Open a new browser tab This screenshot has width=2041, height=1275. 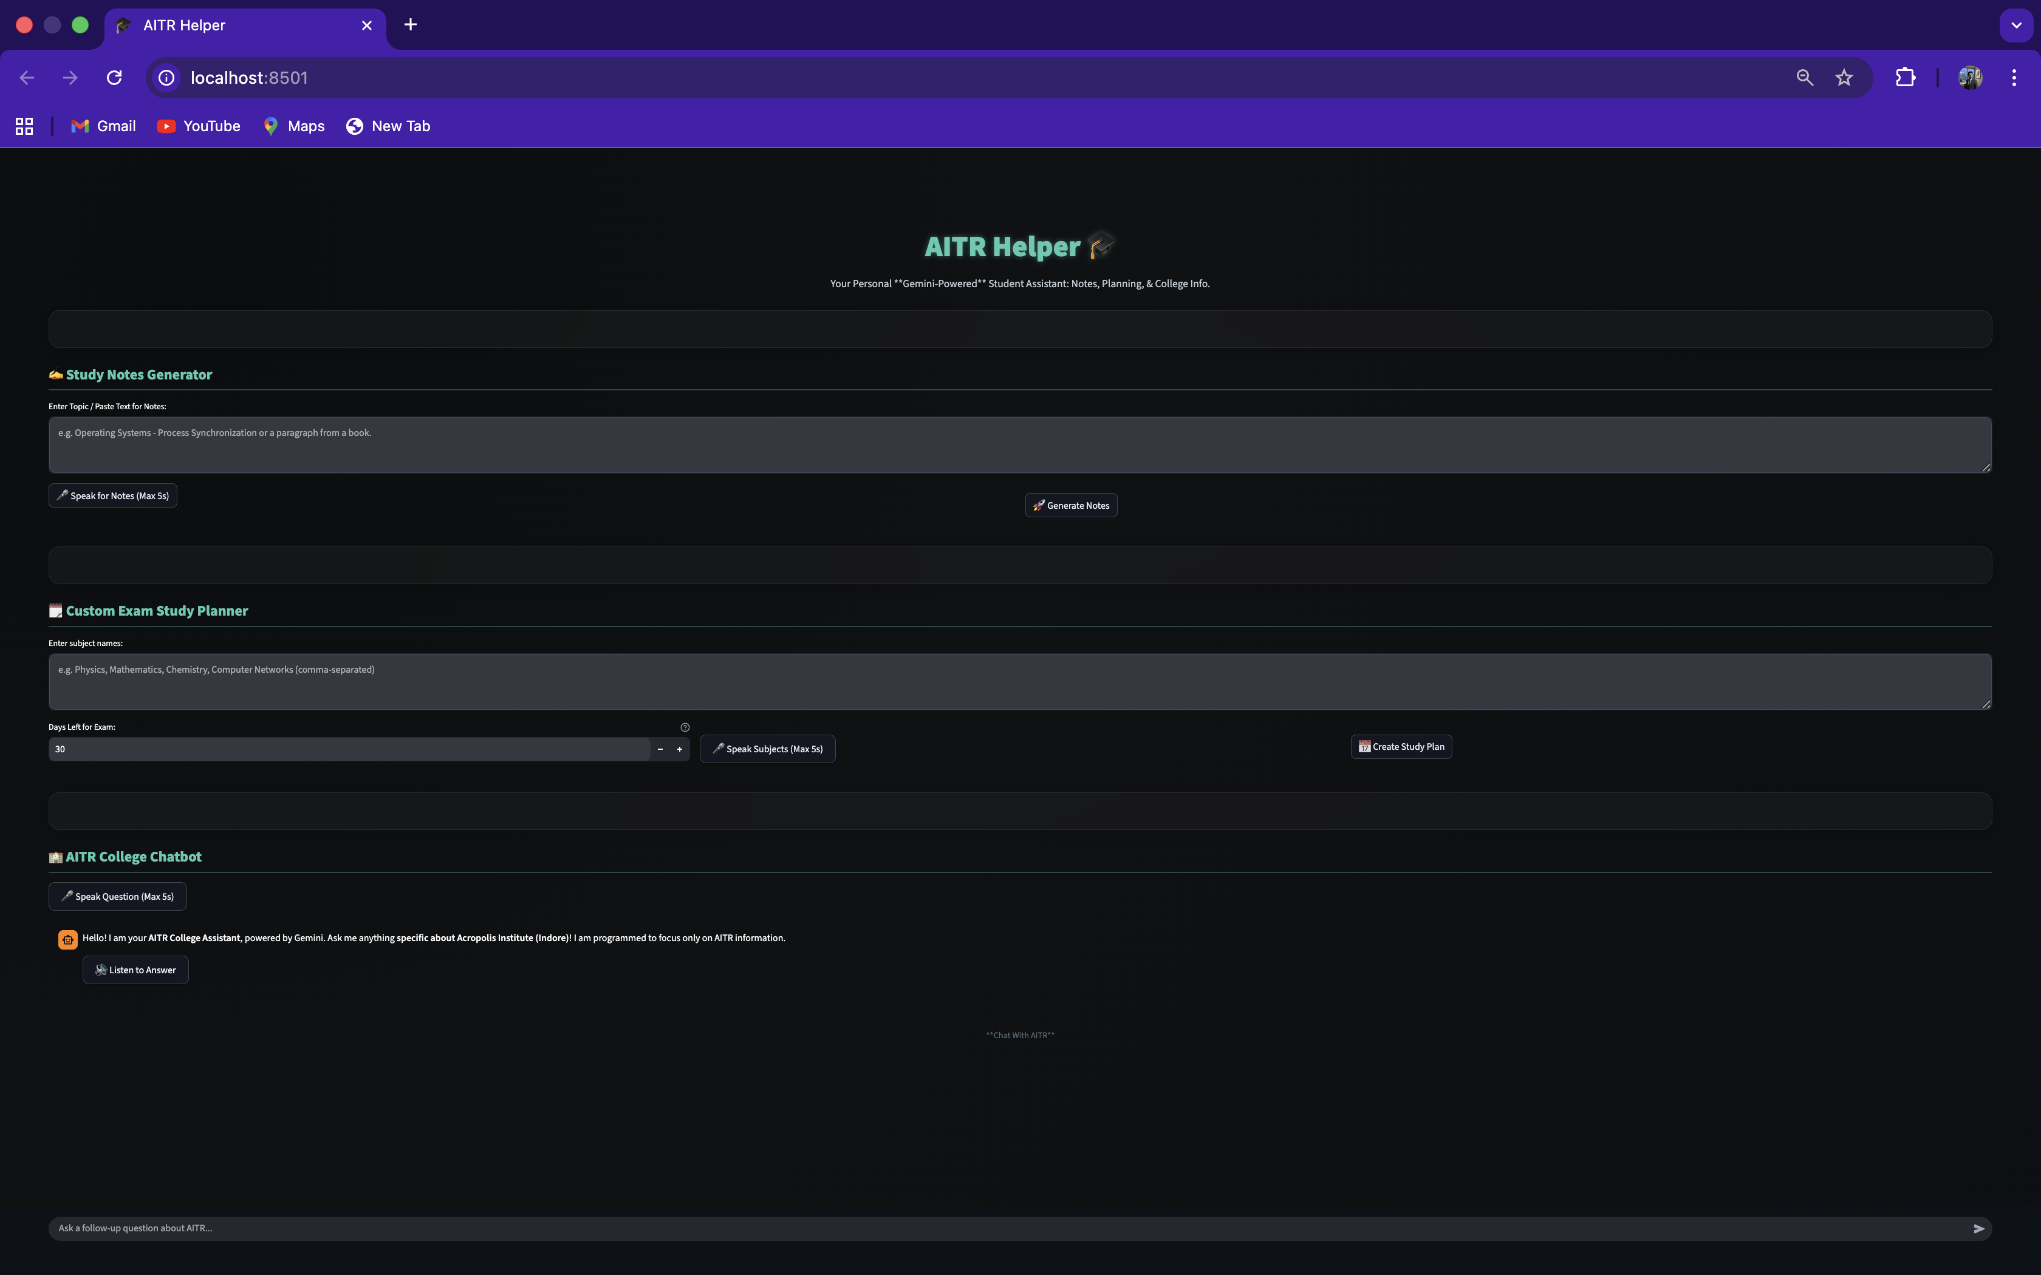point(411,25)
